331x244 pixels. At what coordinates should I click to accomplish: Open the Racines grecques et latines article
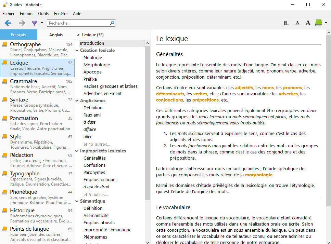coord(111,86)
